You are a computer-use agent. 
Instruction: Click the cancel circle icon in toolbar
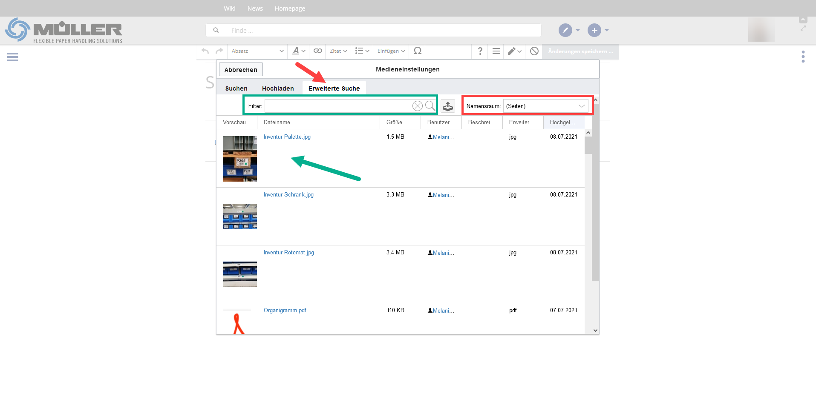click(534, 51)
